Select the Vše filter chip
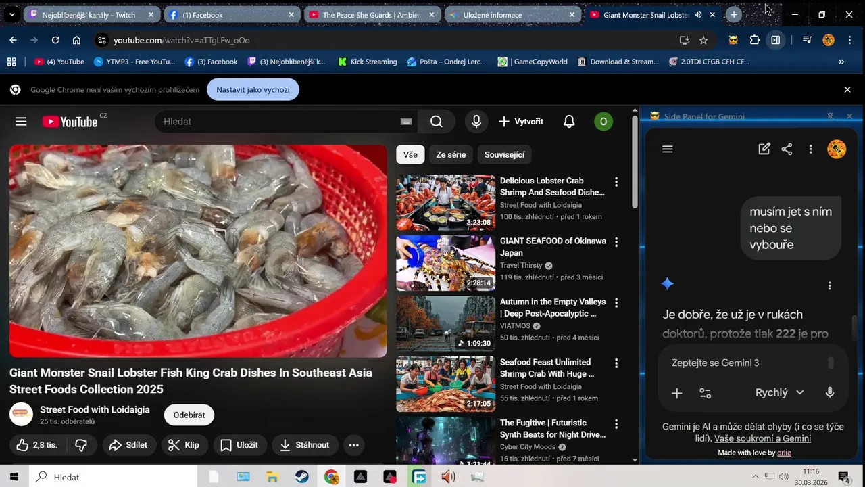865x487 pixels. (x=411, y=155)
